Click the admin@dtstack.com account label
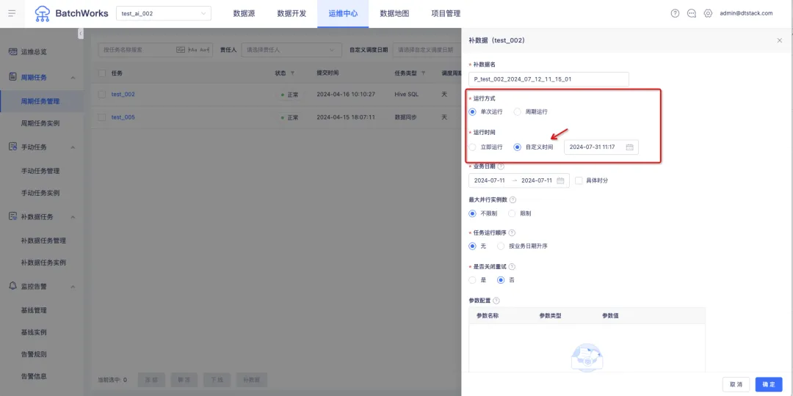 (x=746, y=14)
